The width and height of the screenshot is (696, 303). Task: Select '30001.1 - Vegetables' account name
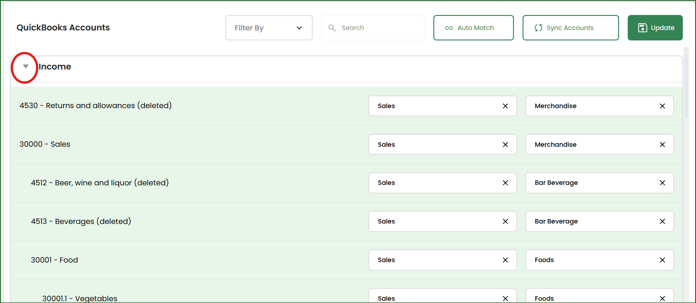(80, 298)
